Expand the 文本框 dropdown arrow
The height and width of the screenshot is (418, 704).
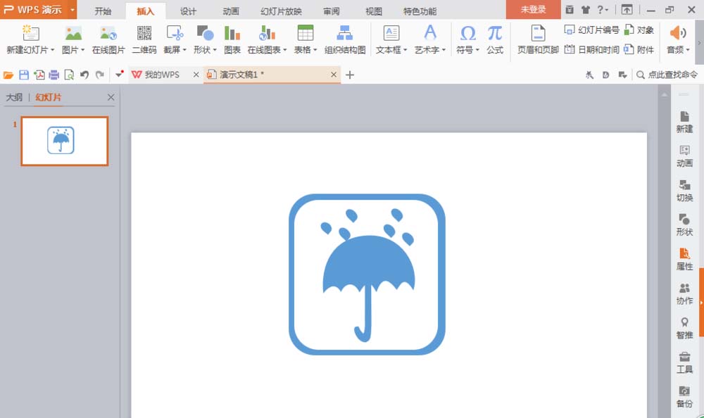pyautogui.click(x=405, y=50)
